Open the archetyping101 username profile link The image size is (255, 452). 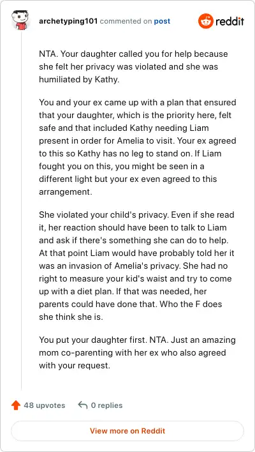coord(68,21)
